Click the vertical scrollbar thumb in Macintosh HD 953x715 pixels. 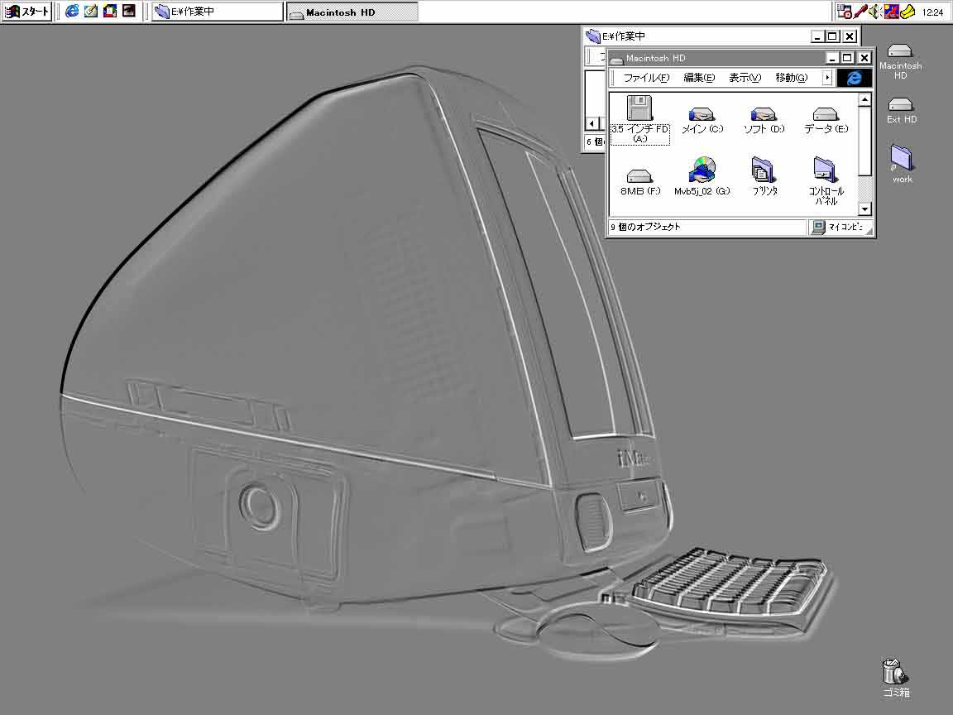pyautogui.click(x=864, y=141)
